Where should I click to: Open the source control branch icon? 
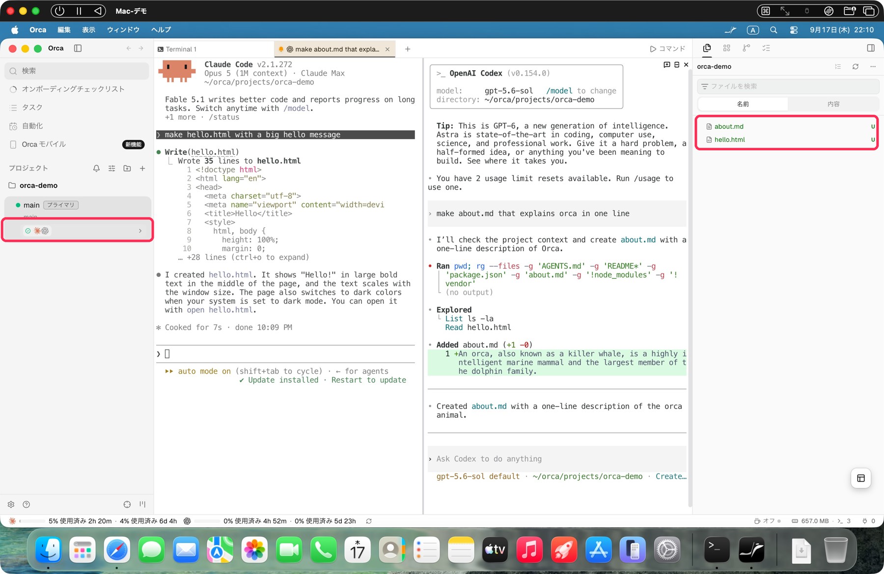tap(746, 48)
